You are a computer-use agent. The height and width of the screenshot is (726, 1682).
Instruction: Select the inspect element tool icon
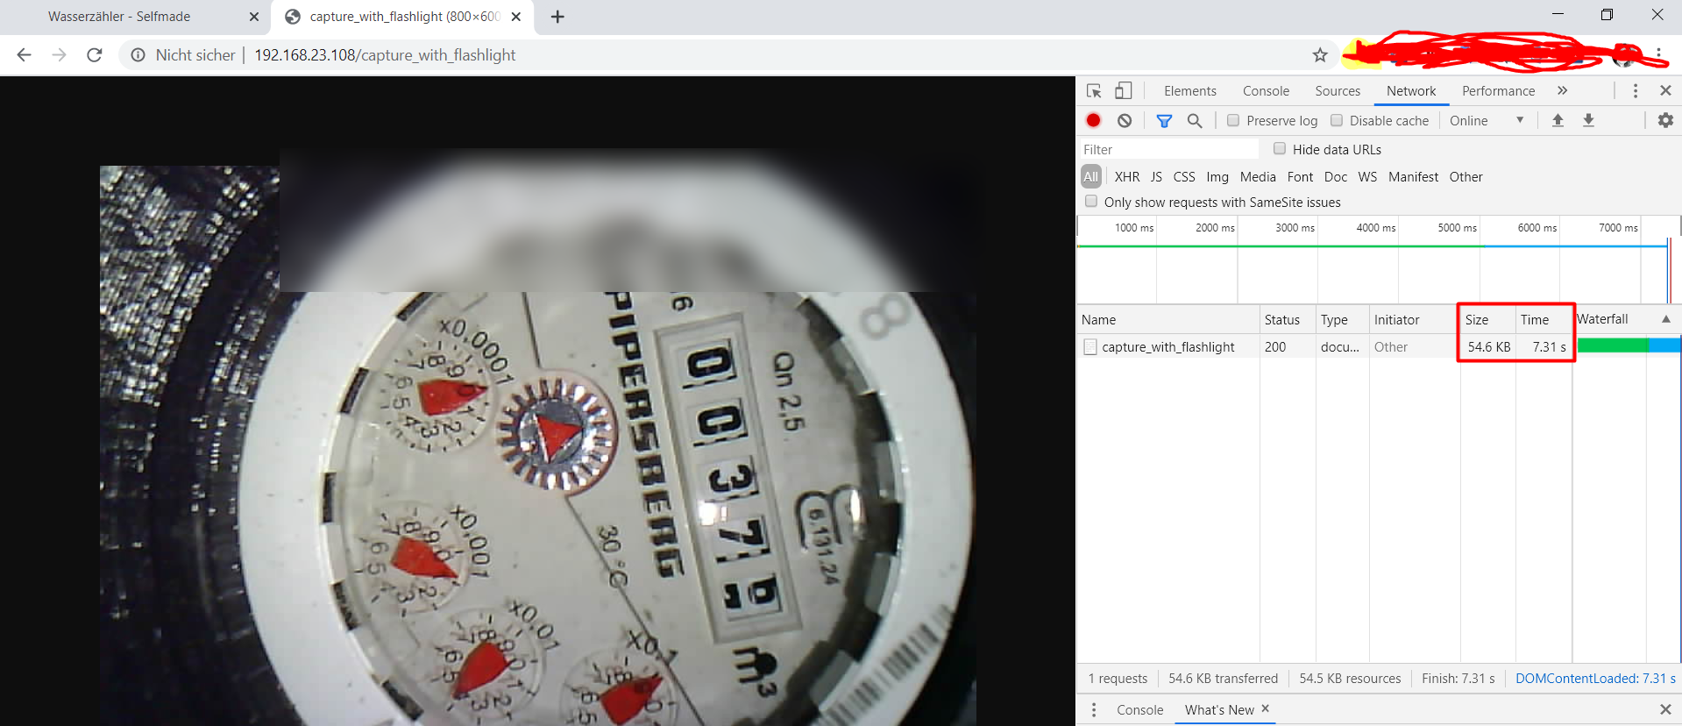[x=1094, y=90]
